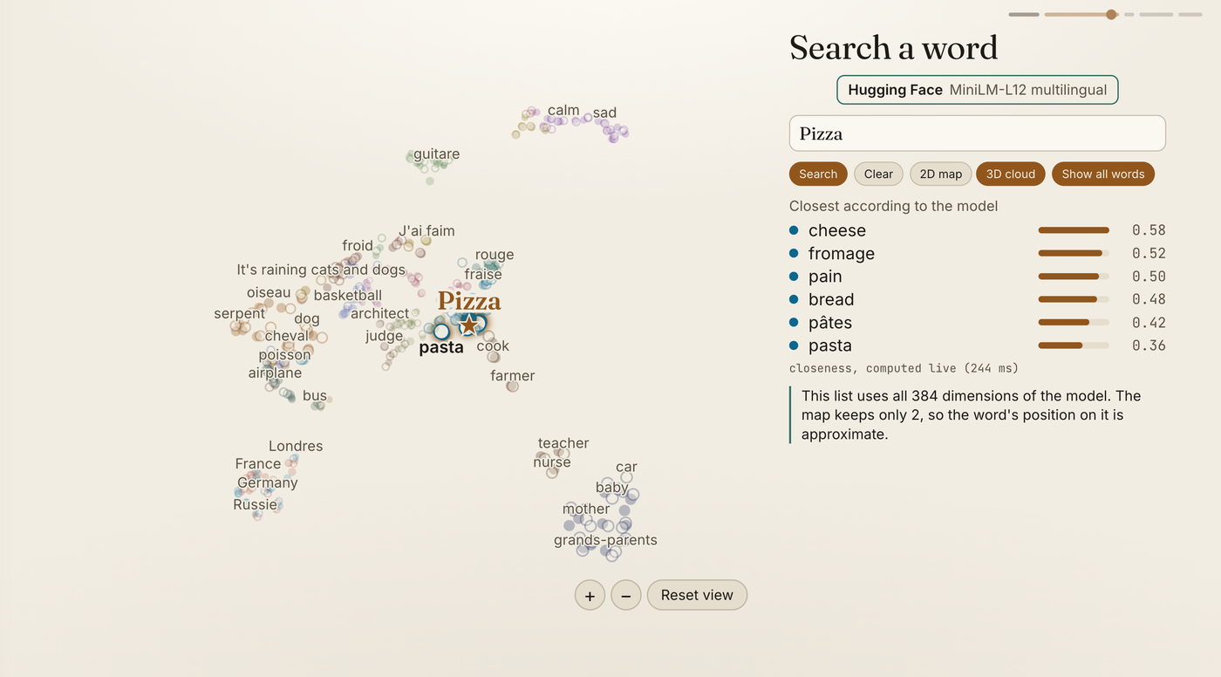This screenshot has width=1221, height=677.
Task: Click the Search button
Action: (x=818, y=174)
